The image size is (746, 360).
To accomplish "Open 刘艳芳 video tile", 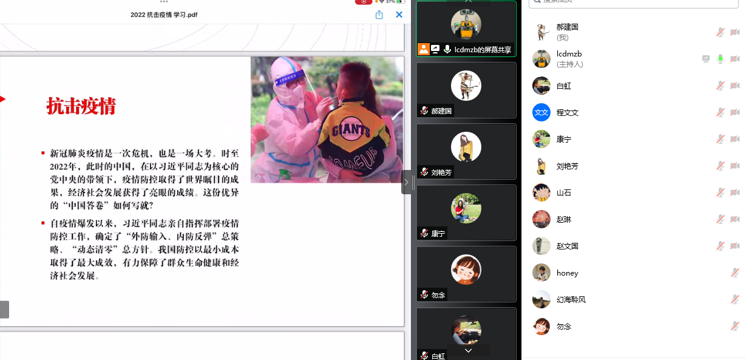I will 466,151.
